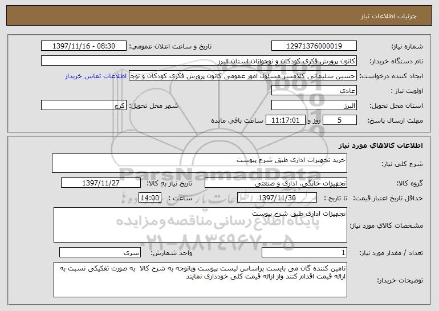This screenshot has width=439, height=311.
Task: Click the شماره نیاز field 12971376000019
Action: click(x=314, y=46)
